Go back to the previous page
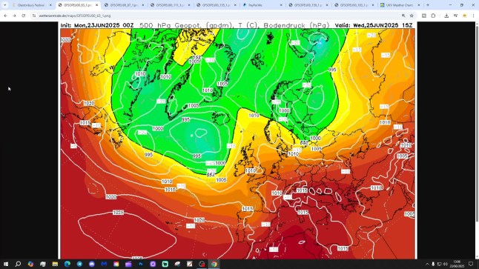Viewport: 479px width, 269px height. (x=5, y=16)
